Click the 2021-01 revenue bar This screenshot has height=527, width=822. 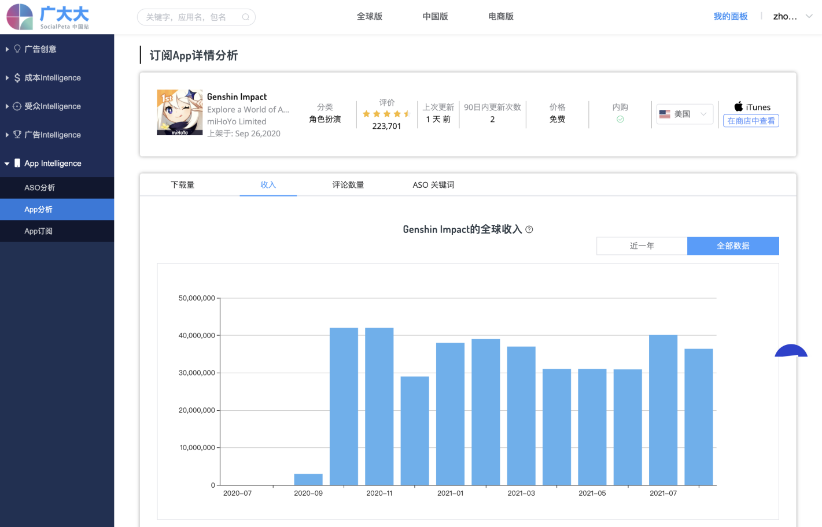(x=450, y=414)
